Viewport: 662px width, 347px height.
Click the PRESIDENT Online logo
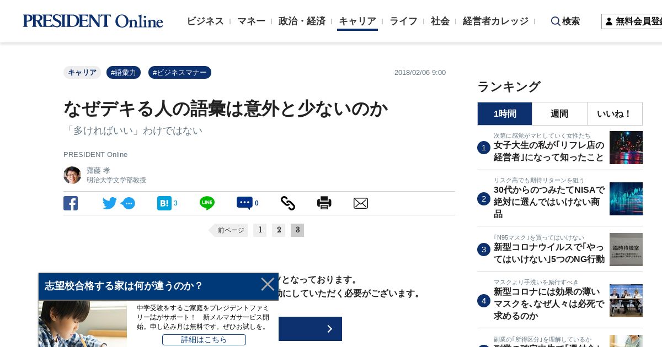pos(93,21)
